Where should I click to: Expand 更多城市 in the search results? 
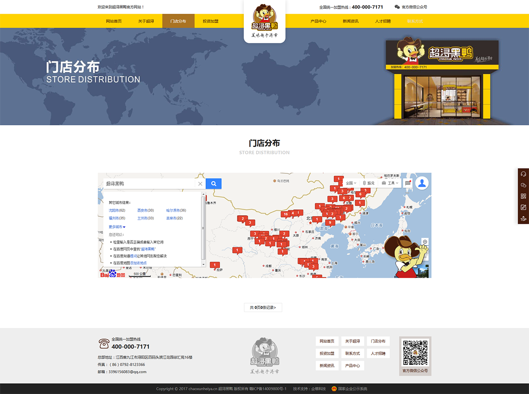[117, 227]
